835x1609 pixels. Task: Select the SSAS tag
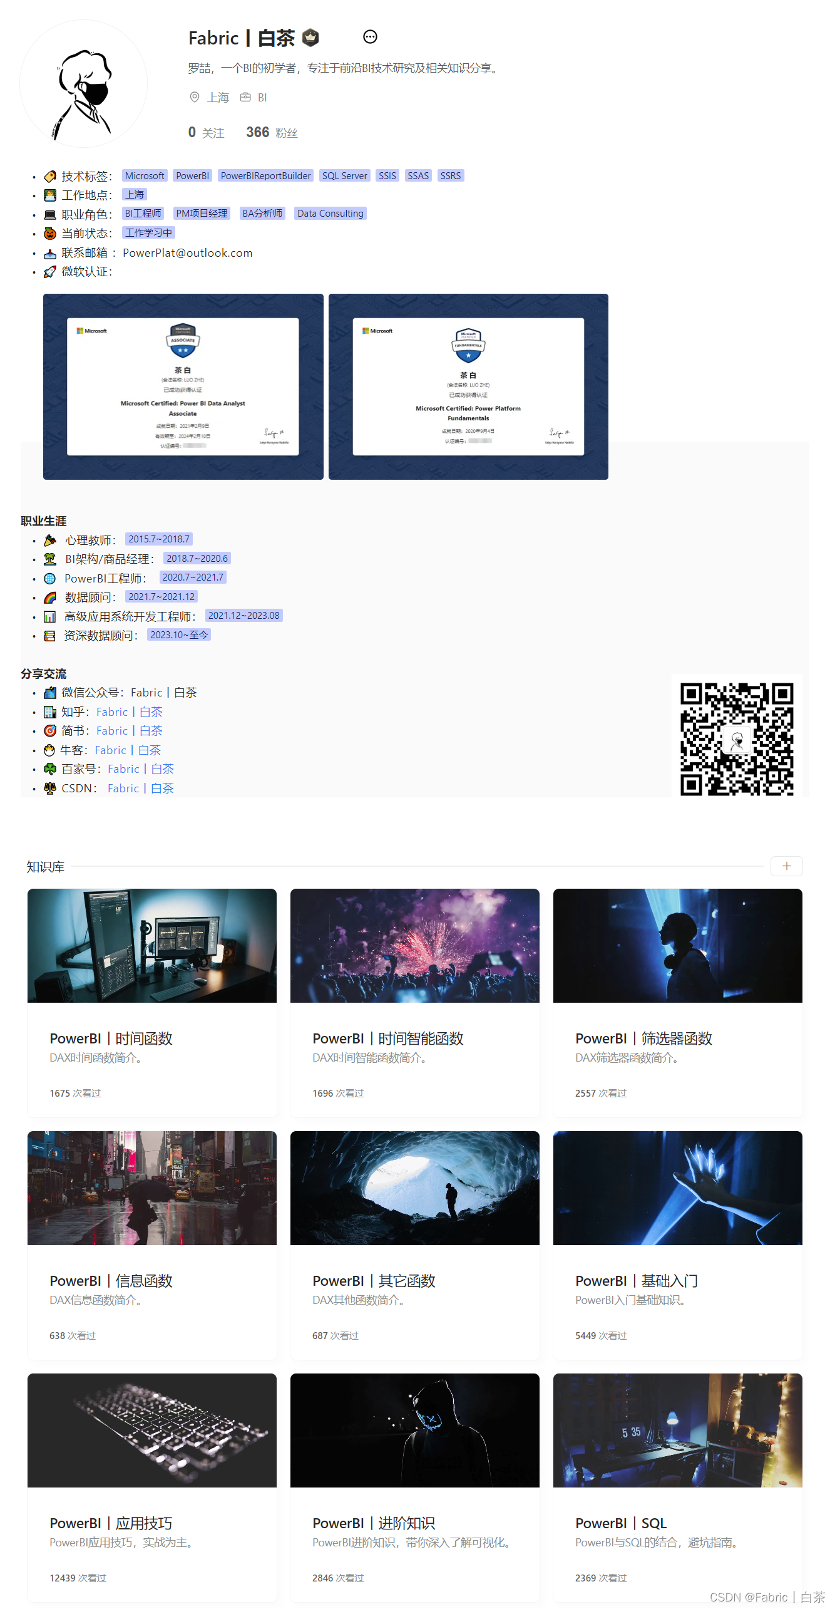418,176
